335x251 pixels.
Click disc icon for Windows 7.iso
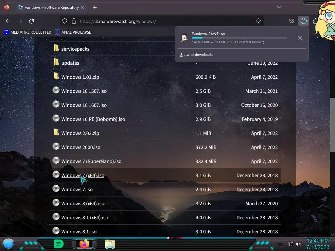click(x=56, y=189)
